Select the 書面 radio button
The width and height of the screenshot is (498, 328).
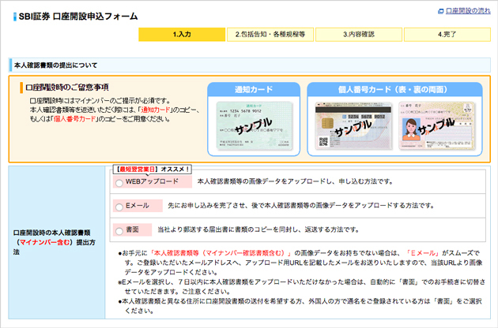point(119,231)
